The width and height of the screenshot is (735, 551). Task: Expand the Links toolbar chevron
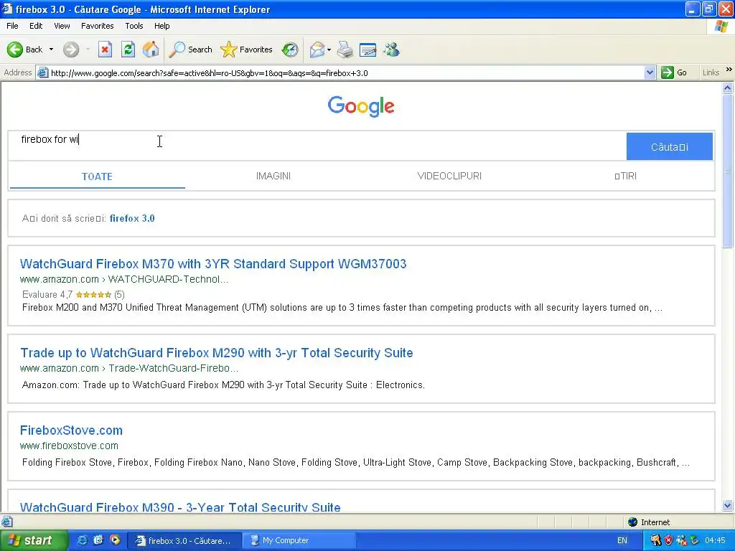729,70
